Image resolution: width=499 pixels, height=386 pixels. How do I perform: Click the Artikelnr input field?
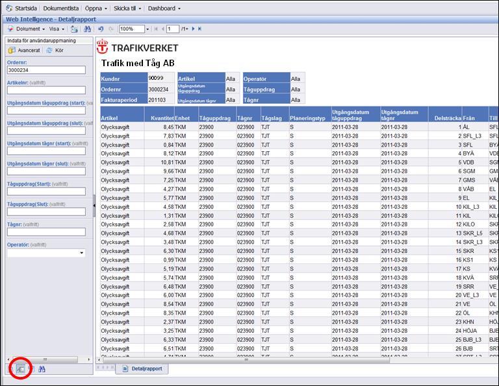(47, 90)
